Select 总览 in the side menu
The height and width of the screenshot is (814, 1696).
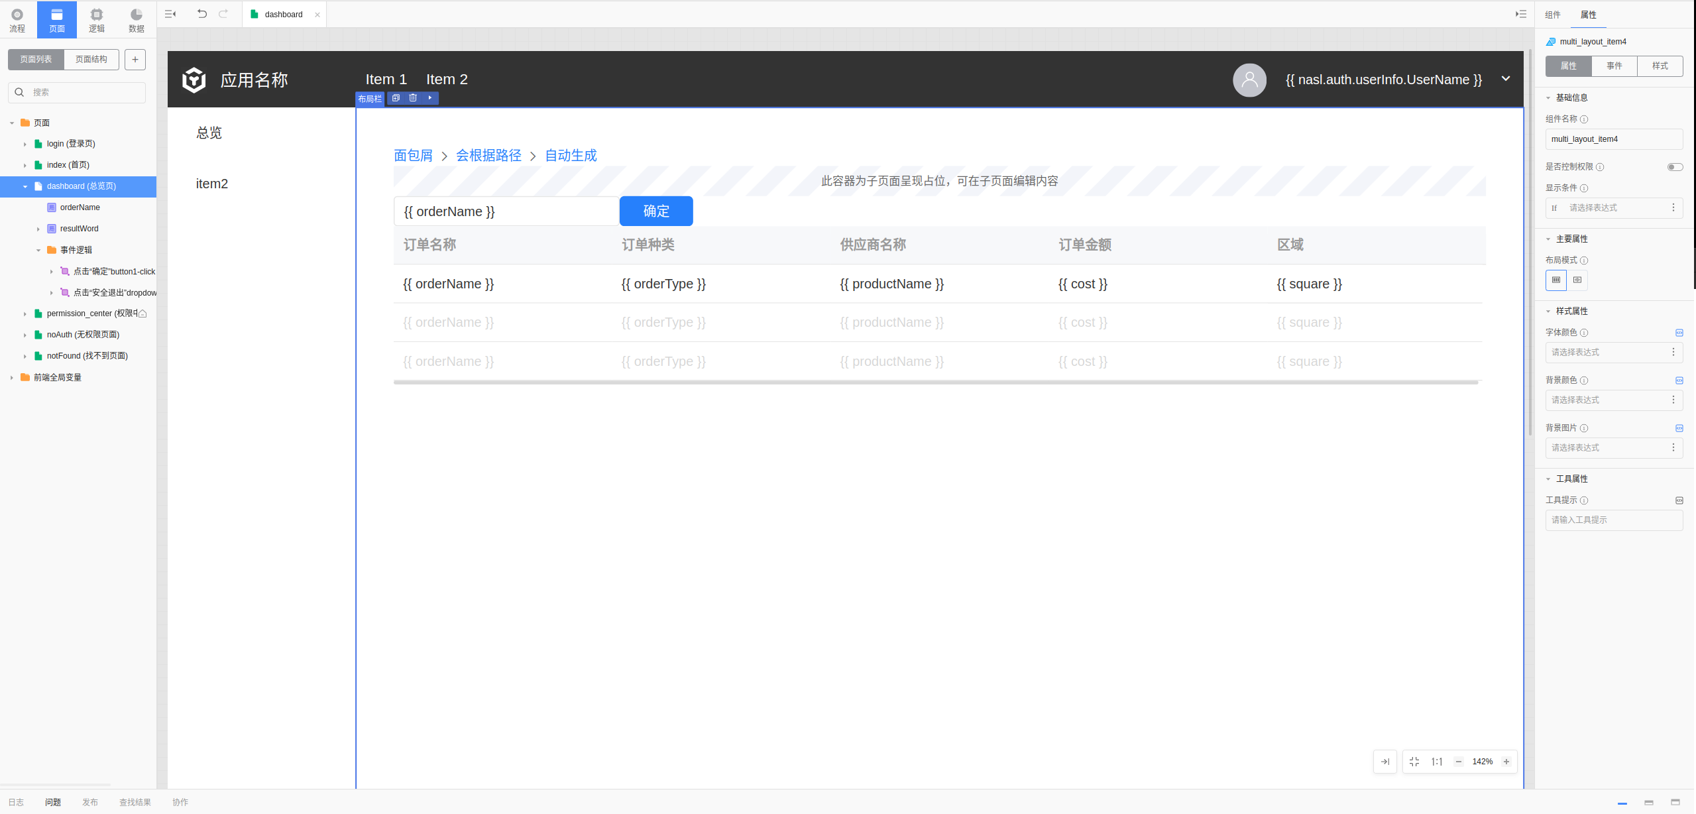pyautogui.click(x=209, y=133)
